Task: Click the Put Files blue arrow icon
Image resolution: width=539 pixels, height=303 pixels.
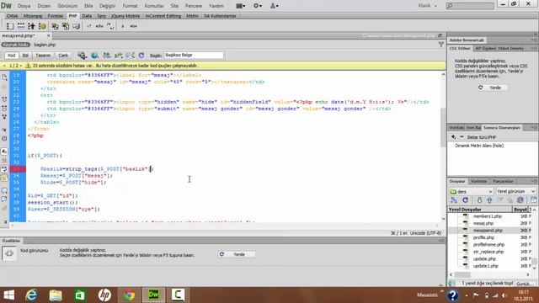Action: pos(489,200)
